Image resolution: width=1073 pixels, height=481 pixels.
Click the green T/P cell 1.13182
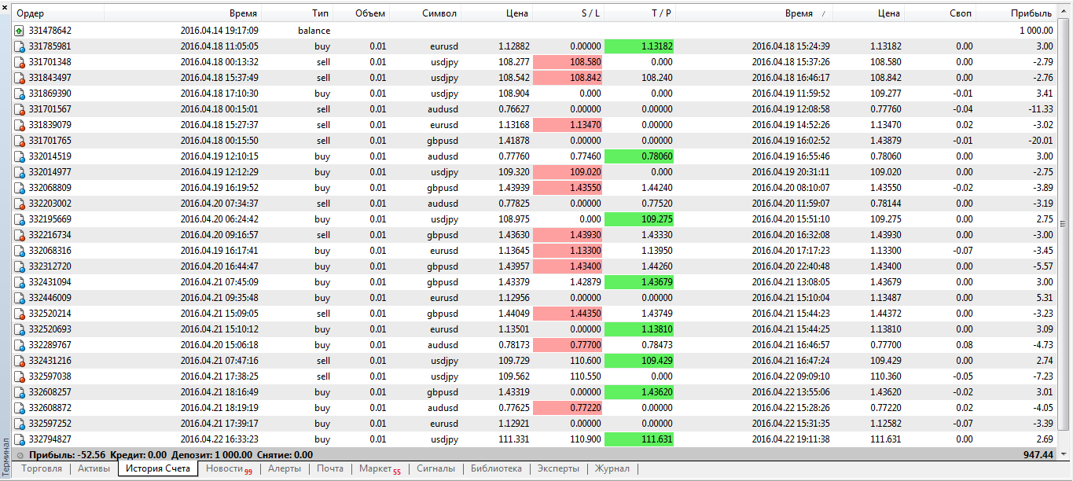639,46
